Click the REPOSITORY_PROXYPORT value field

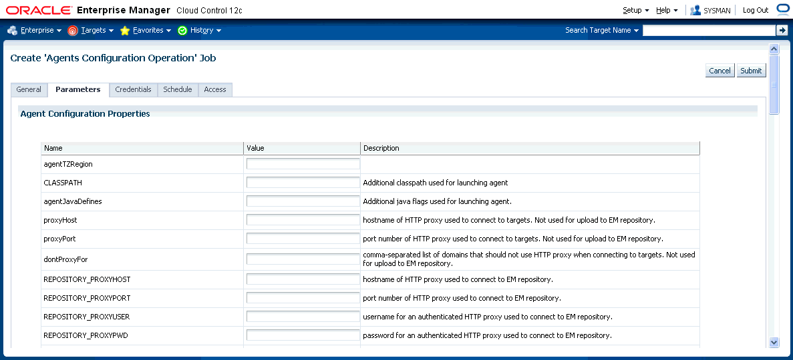(x=303, y=298)
